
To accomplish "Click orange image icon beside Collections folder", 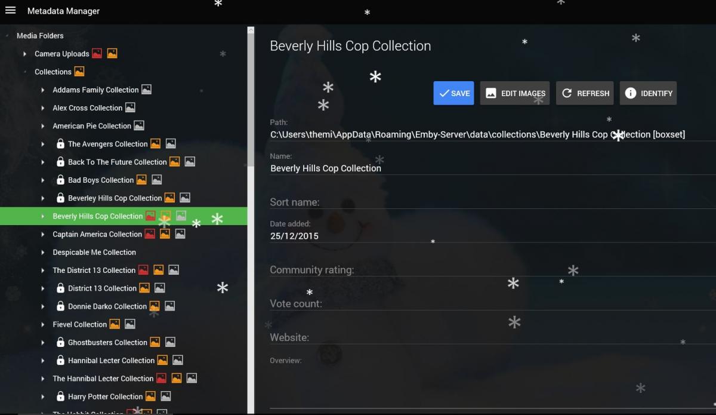I will [x=79, y=72].
